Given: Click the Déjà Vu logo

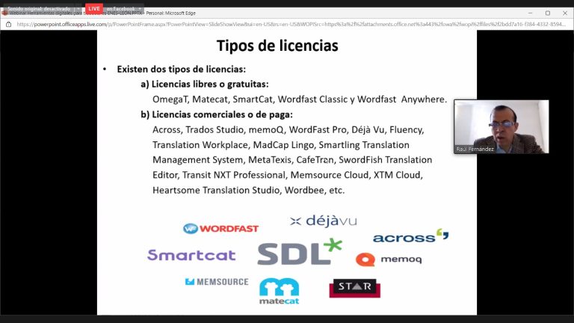Looking at the screenshot, I should tap(323, 221).
